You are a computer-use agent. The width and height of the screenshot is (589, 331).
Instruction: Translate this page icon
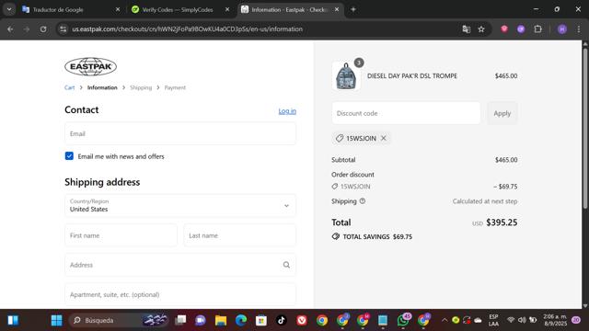coord(467,29)
